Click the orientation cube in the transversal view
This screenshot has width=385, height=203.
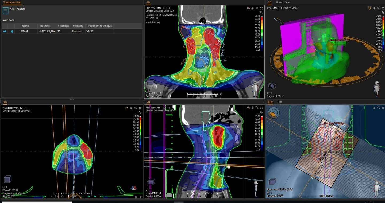8,179
